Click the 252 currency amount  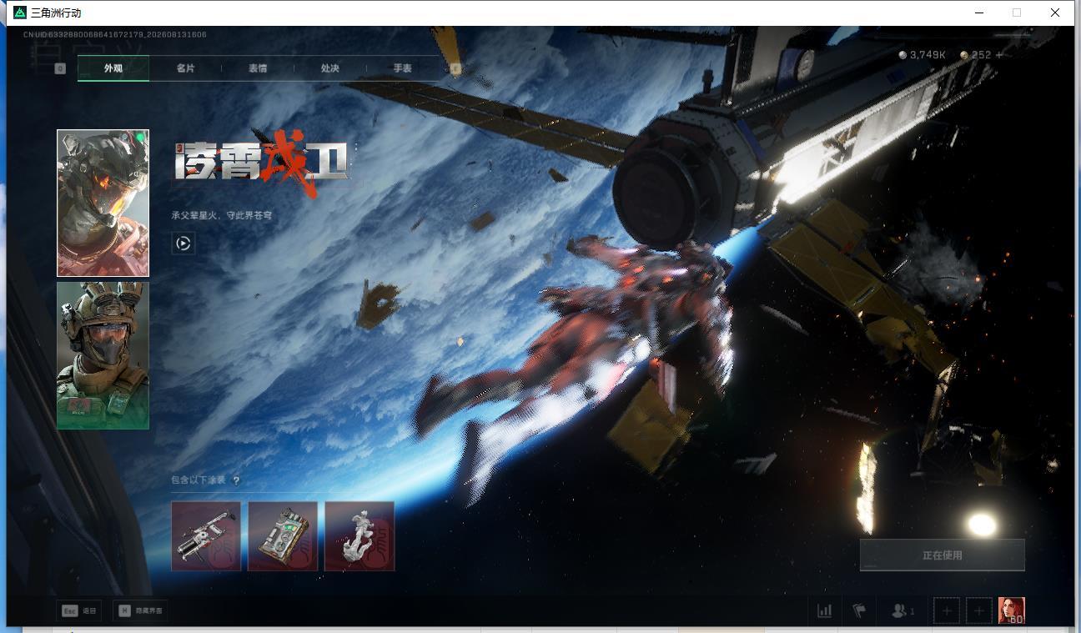tap(981, 55)
